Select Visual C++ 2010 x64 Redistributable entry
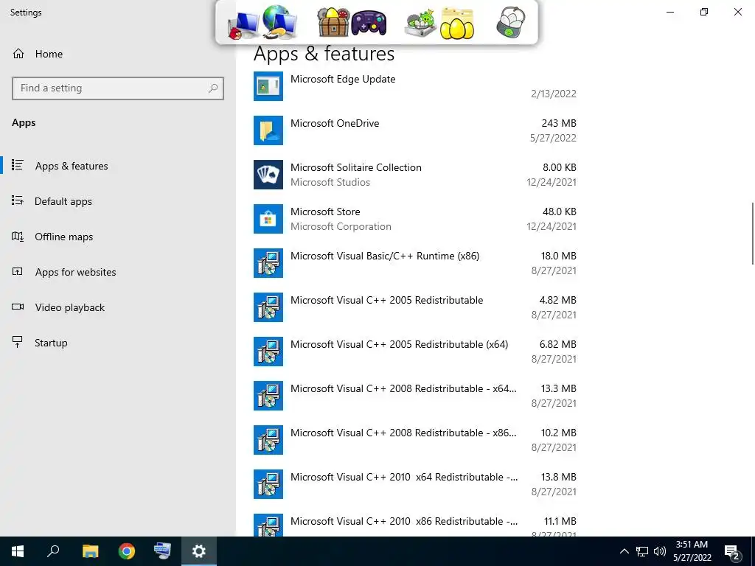 [415, 485]
